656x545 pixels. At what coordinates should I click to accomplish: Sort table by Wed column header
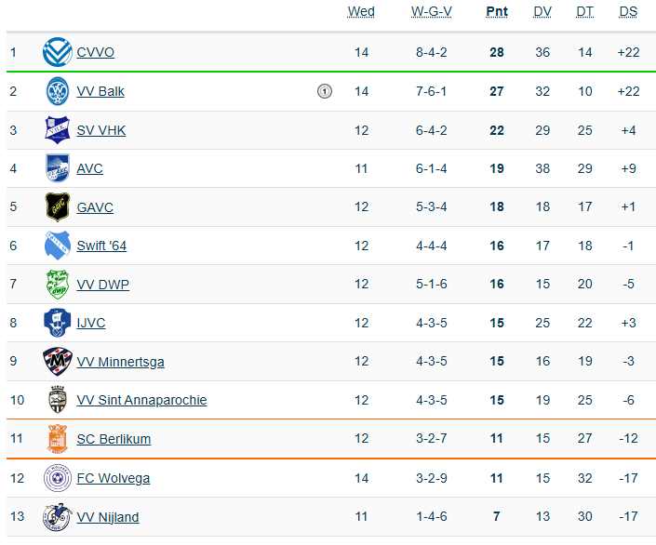coord(361,12)
